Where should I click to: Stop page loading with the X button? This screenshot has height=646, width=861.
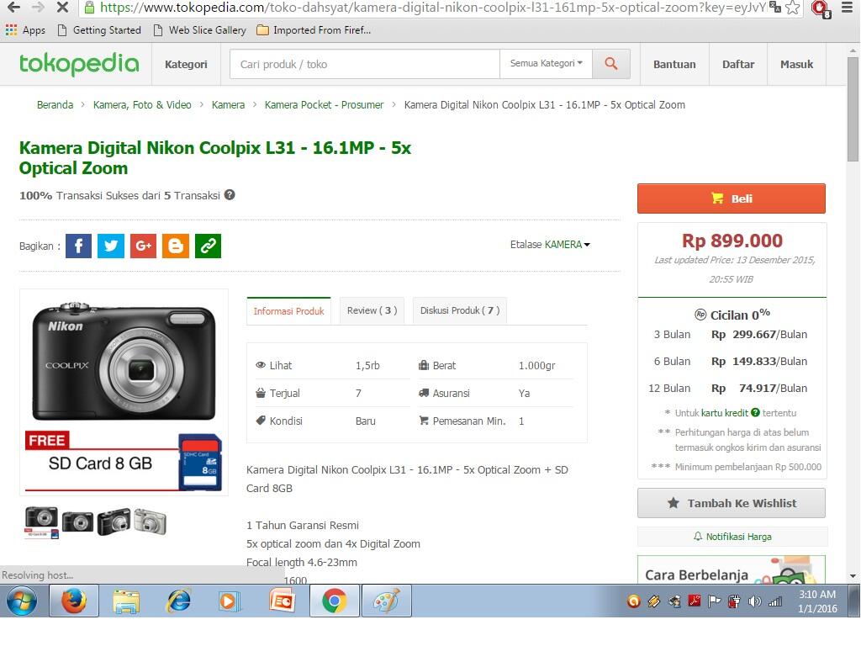(62, 7)
